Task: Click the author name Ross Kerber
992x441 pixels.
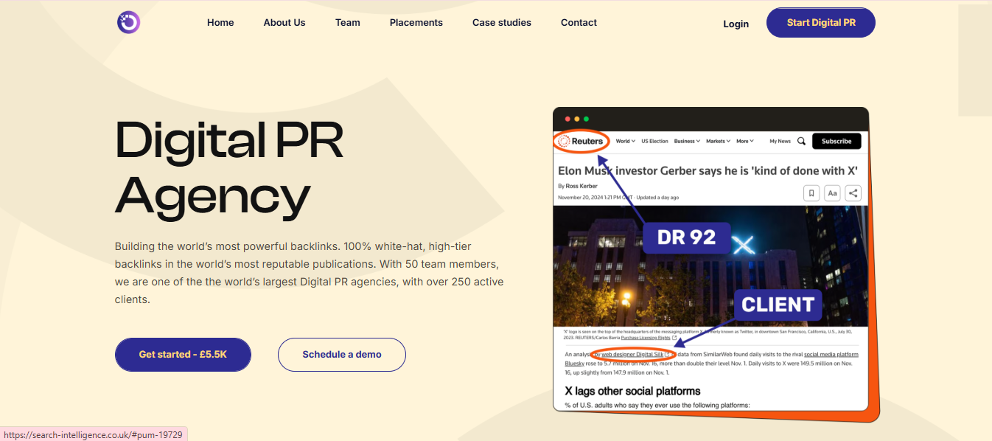Action: (x=581, y=186)
